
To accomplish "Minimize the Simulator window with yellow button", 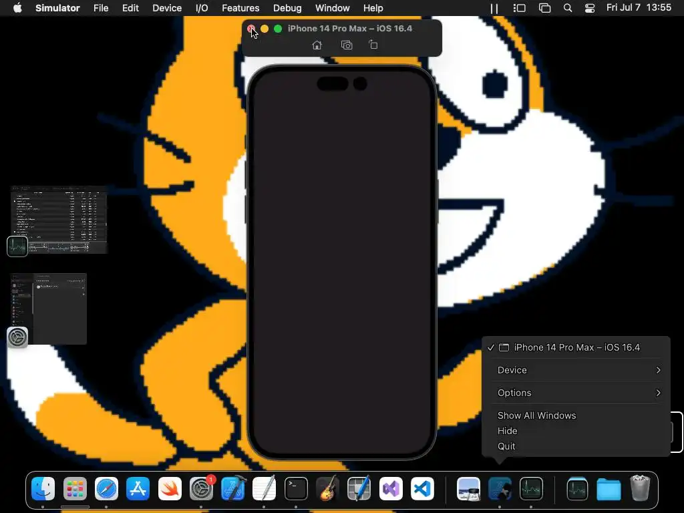I will click(x=265, y=29).
